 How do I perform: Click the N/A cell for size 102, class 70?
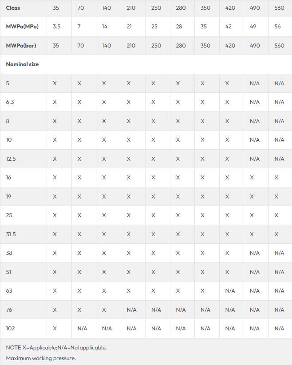[82, 329]
